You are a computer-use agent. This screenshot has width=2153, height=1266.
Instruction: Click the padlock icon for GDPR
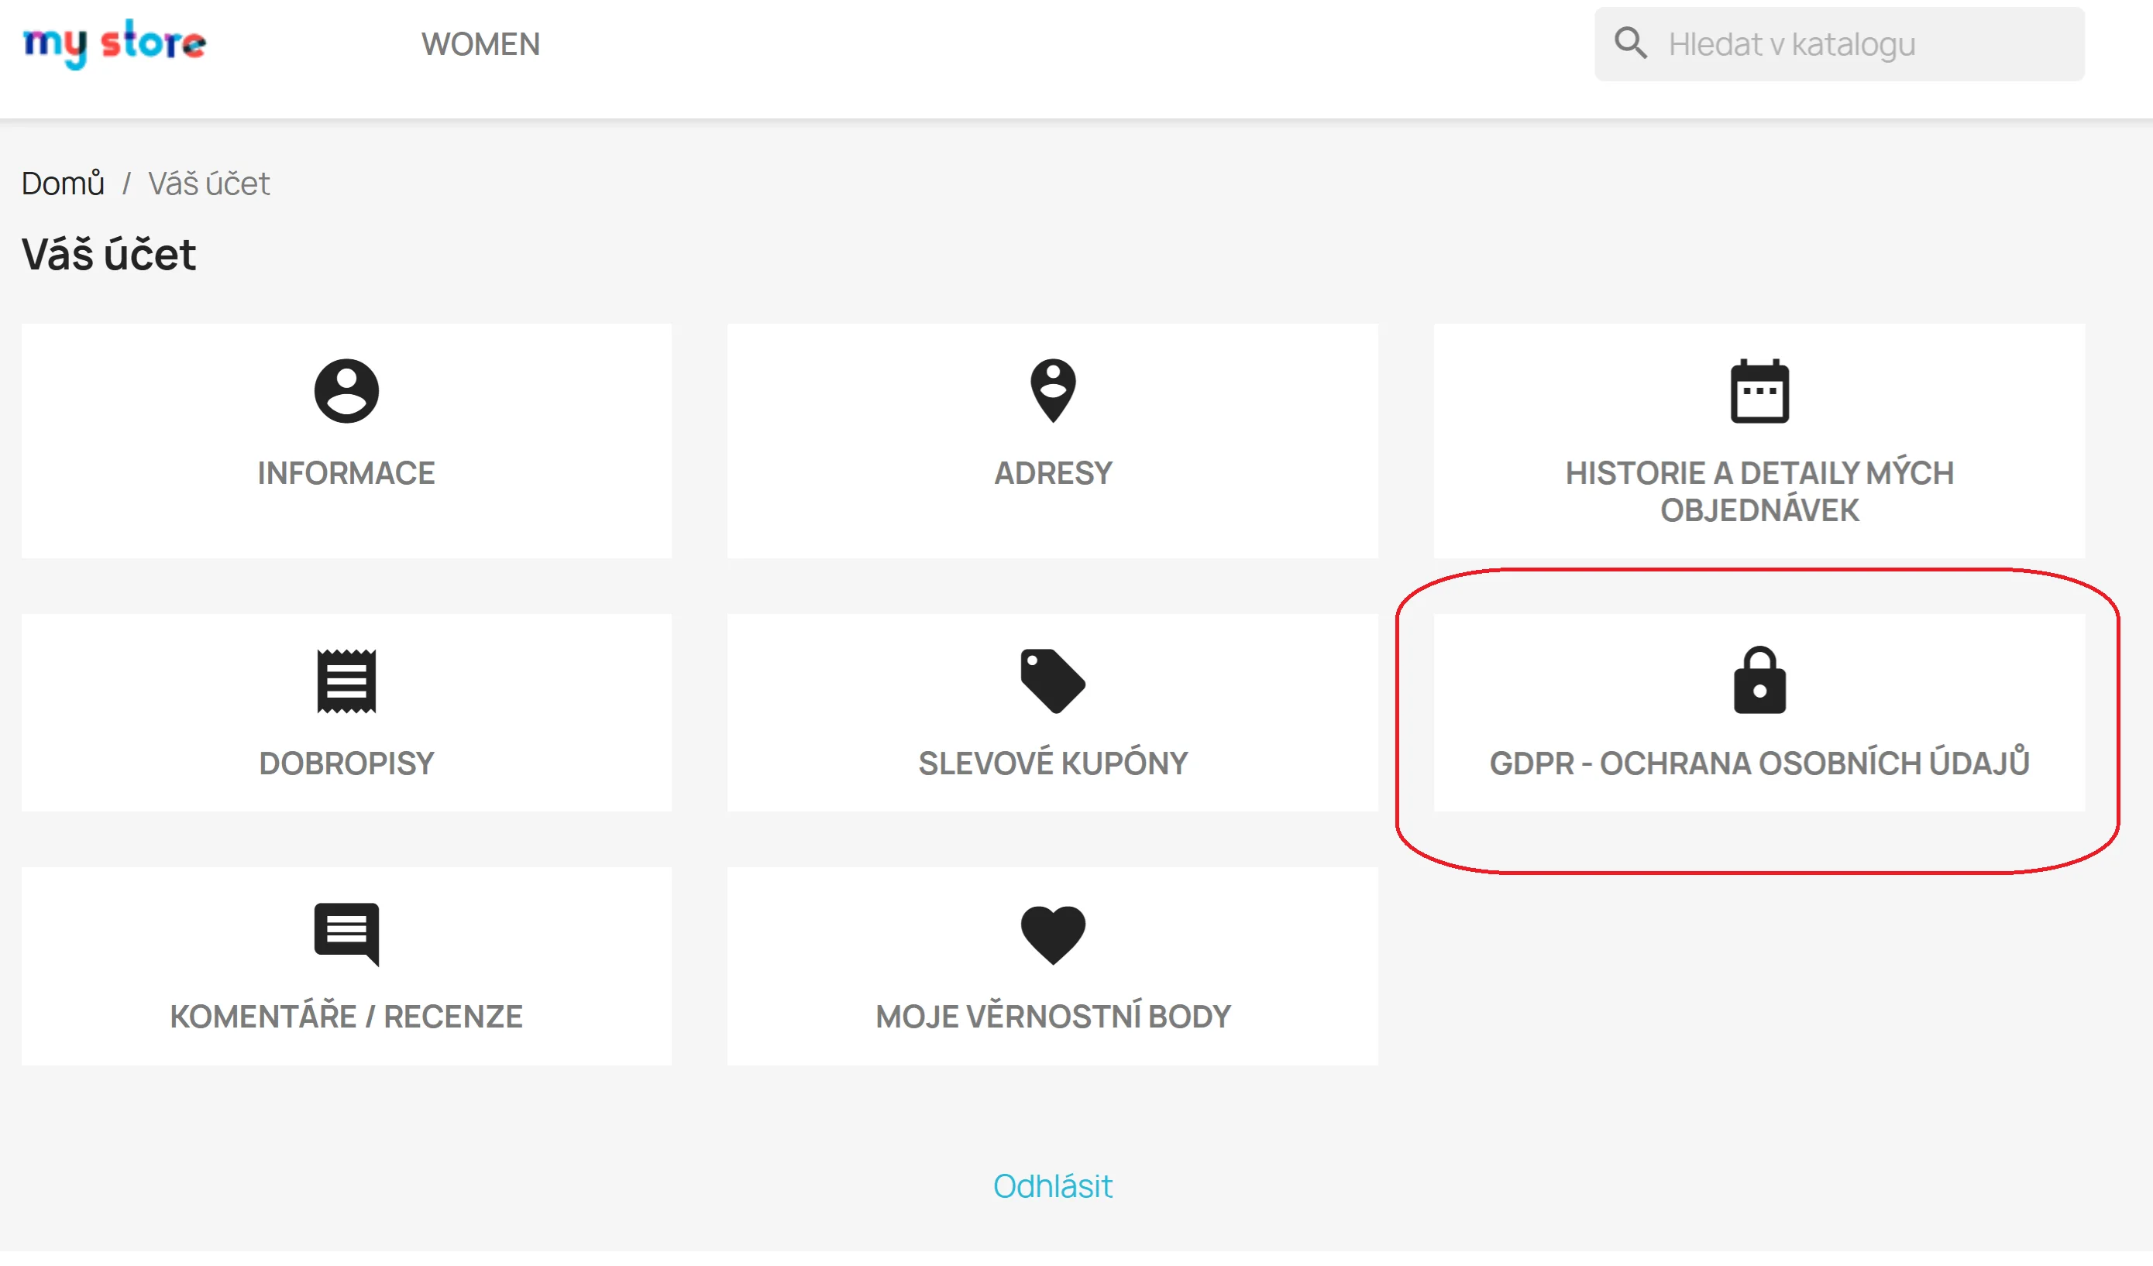point(1759,681)
